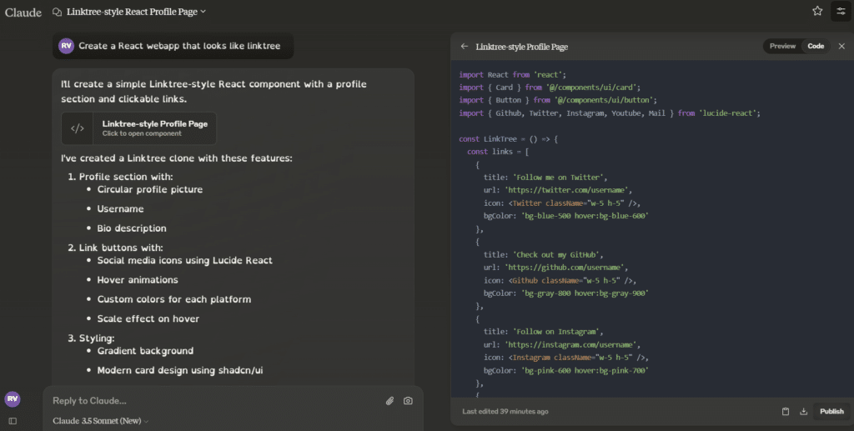Click the Claude logo
The height and width of the screenshot is (431, 854).
tap(23, 12)
